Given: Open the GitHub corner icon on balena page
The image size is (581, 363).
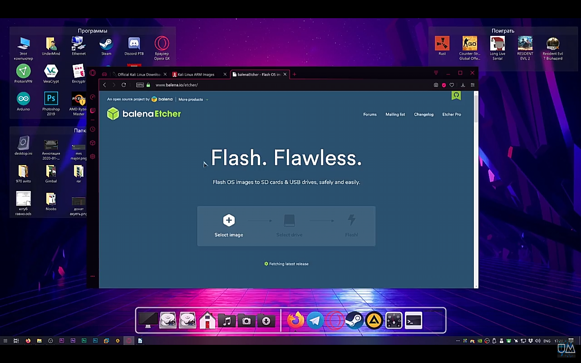Looking at the screenshot, I should pos(456,95).
